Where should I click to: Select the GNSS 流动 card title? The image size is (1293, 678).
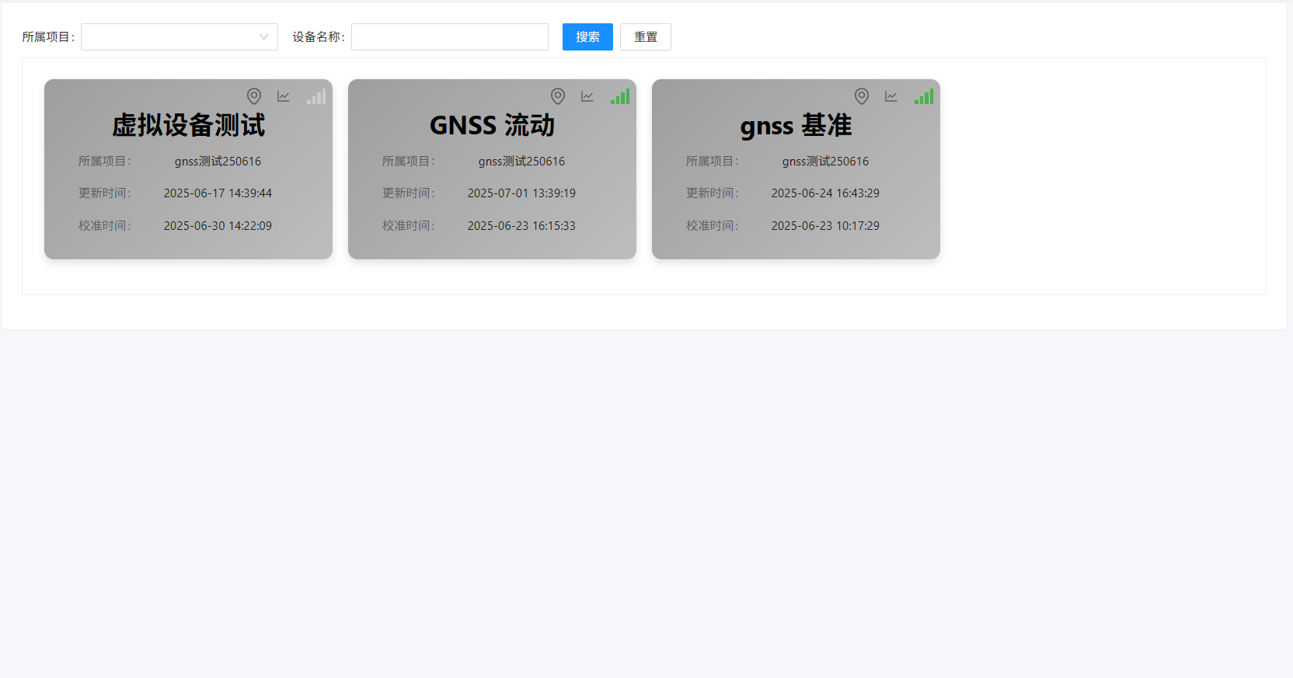(492, 125)
